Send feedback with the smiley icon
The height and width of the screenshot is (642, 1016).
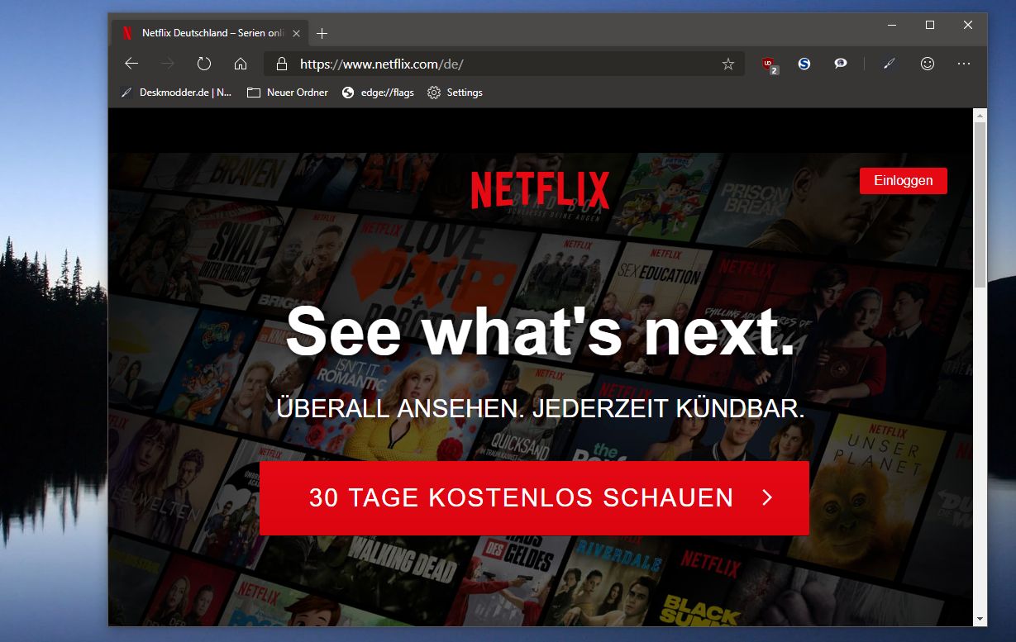pos(928,64)
